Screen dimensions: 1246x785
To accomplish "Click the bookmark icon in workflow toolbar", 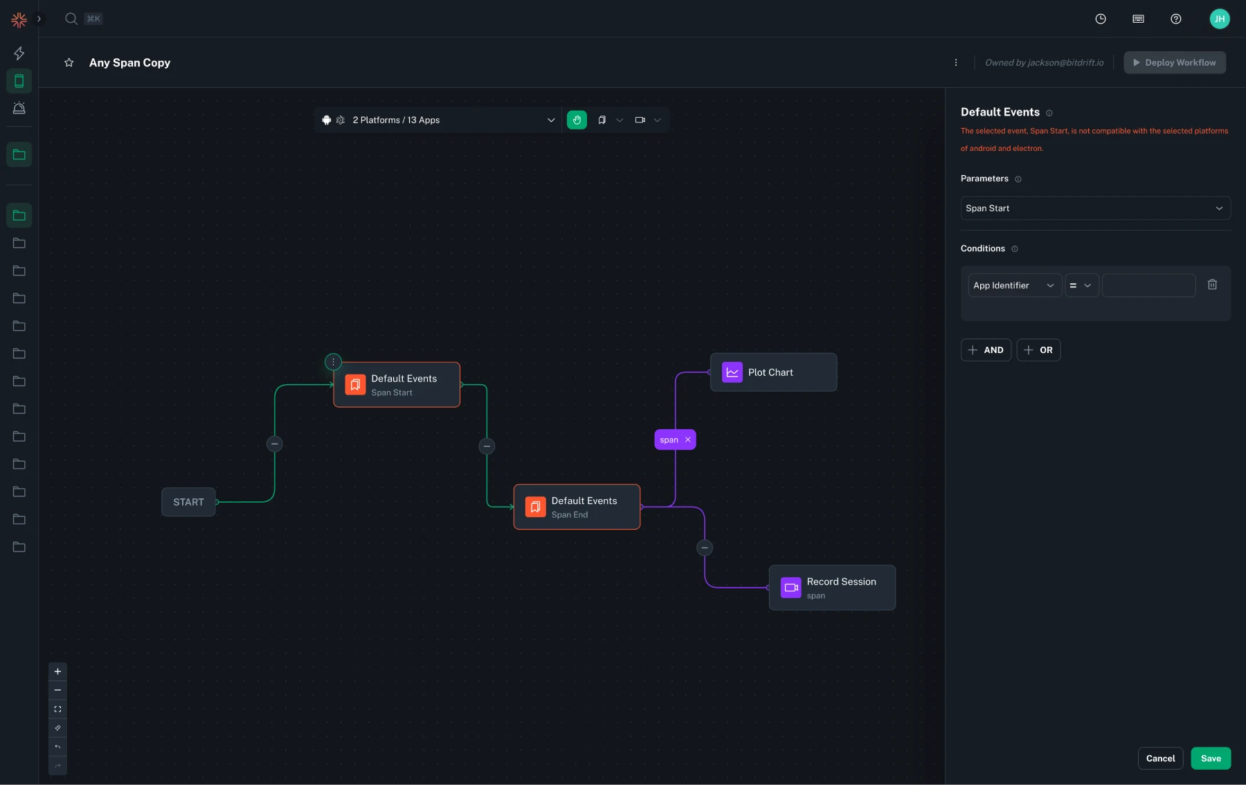I will pyautogui.click(x=602, y=120).
